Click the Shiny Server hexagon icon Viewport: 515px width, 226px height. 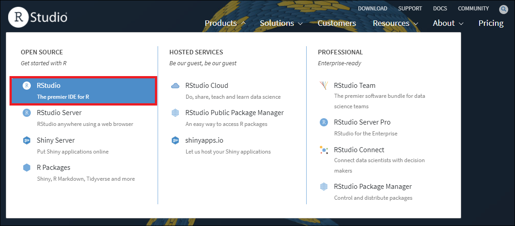point(27,140)
